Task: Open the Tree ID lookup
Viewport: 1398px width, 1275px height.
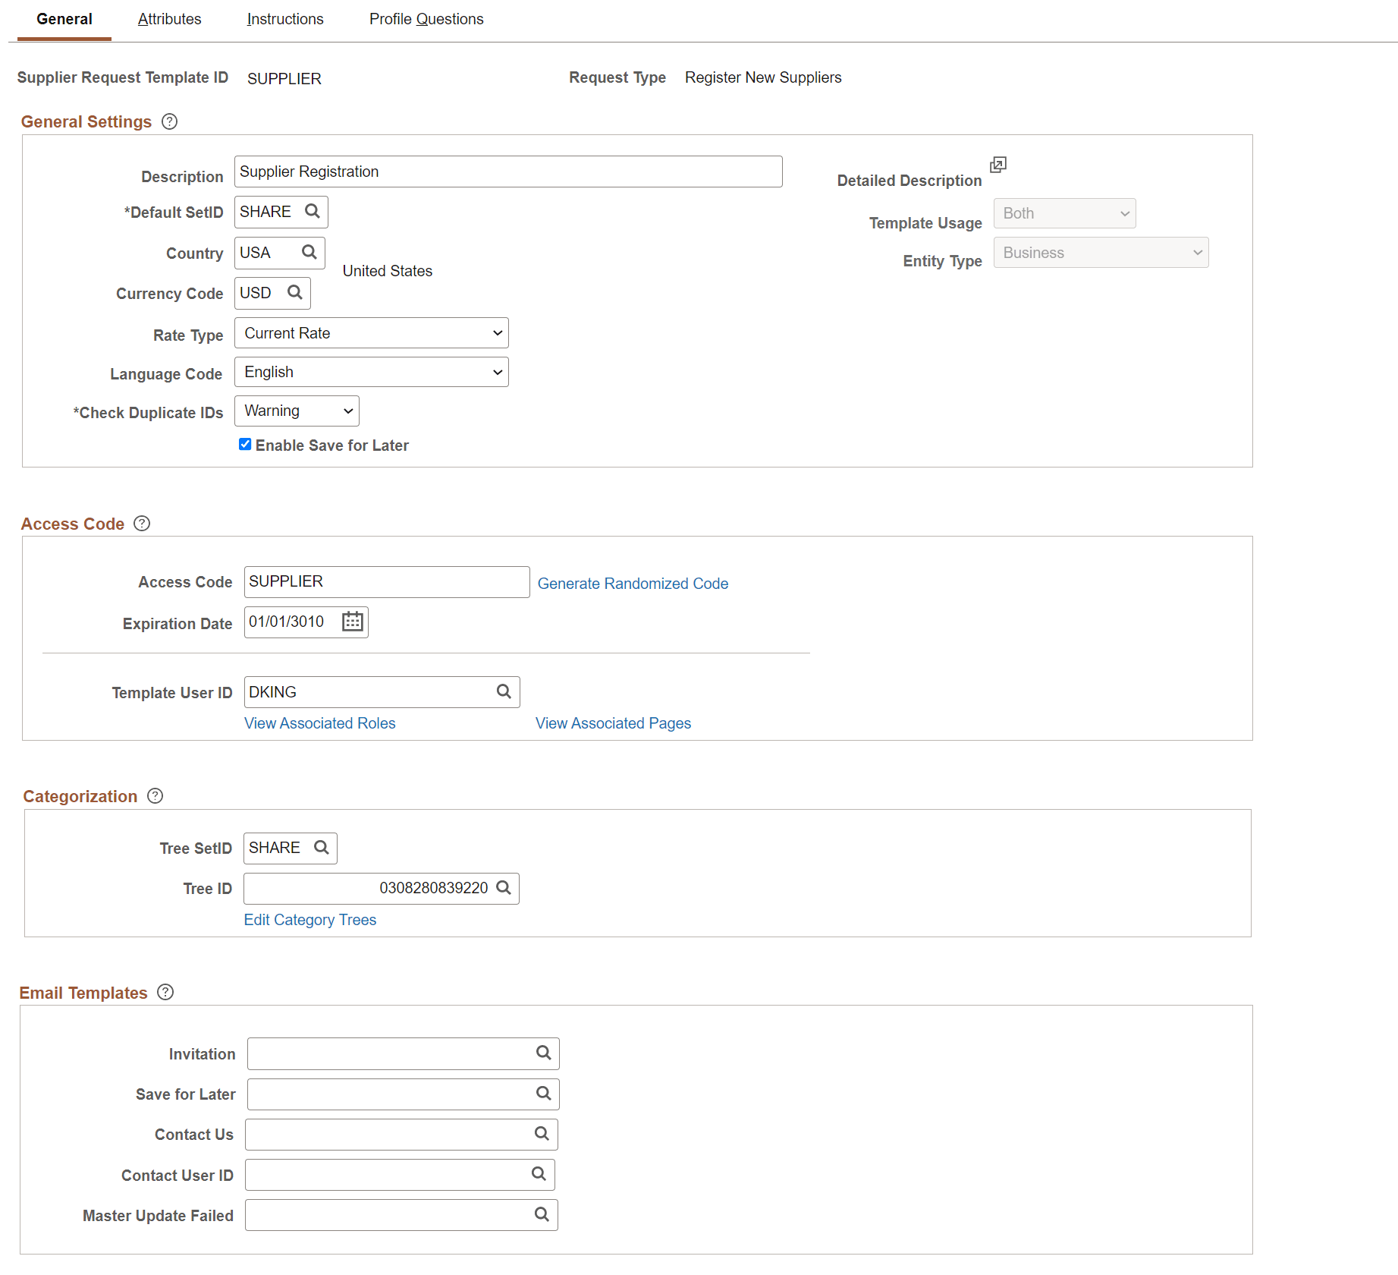Action: [504, 888]
